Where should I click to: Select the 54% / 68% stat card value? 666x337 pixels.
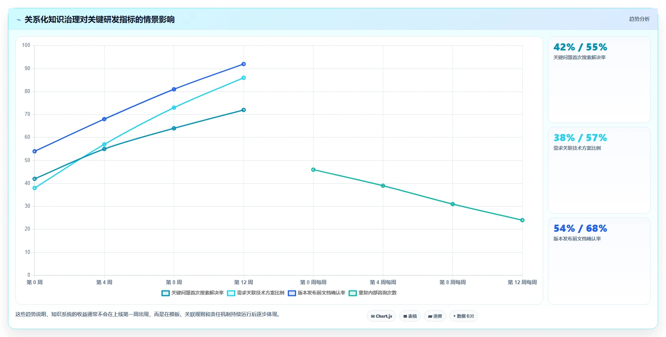(580, 229)
